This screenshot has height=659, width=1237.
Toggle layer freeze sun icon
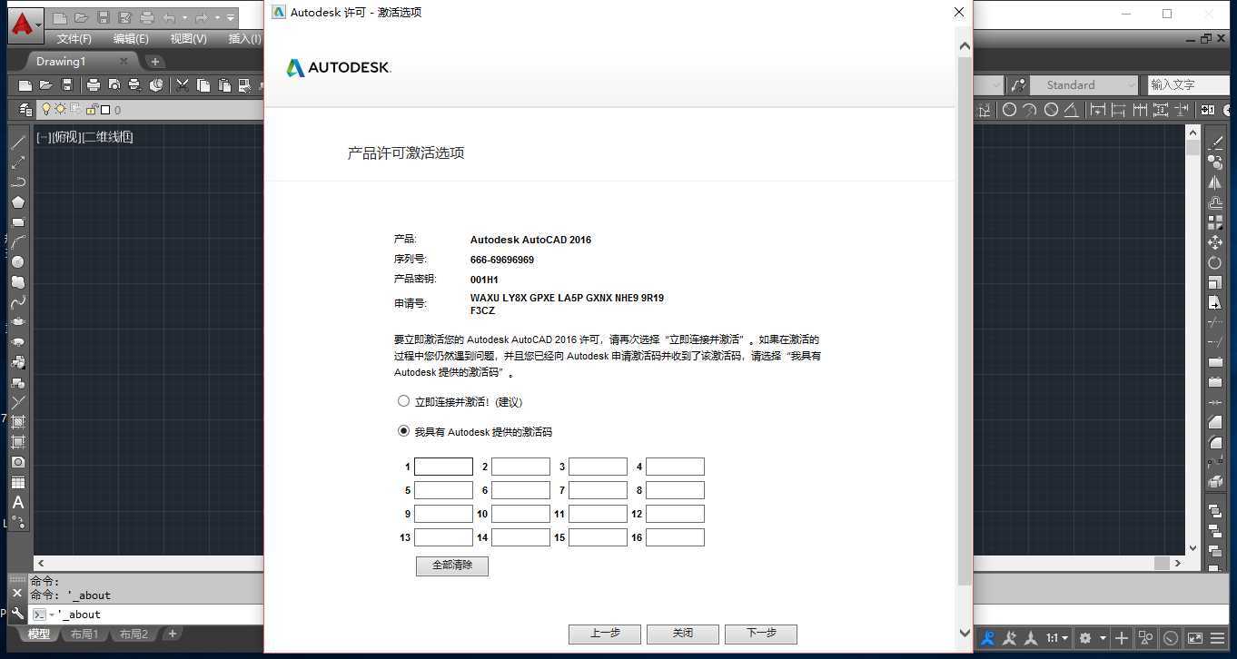pyautogui.click(x=61, y=110)
